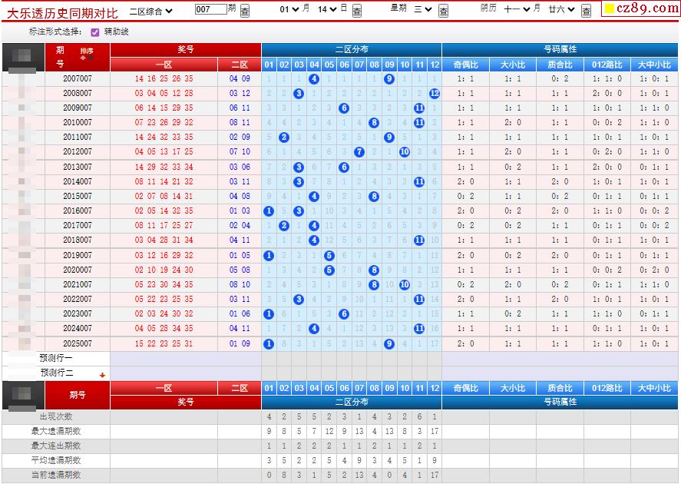Expand the 星期 weekday dropdown
The image size is (681, 484).
point(423,9)
